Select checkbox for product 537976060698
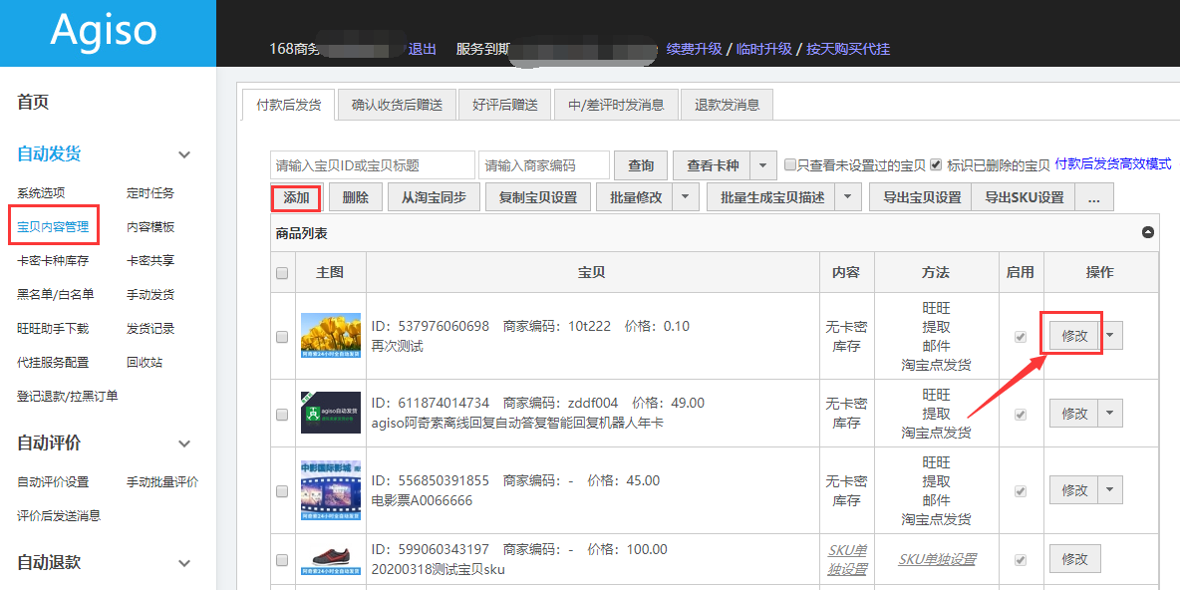 tap(282, 337)
